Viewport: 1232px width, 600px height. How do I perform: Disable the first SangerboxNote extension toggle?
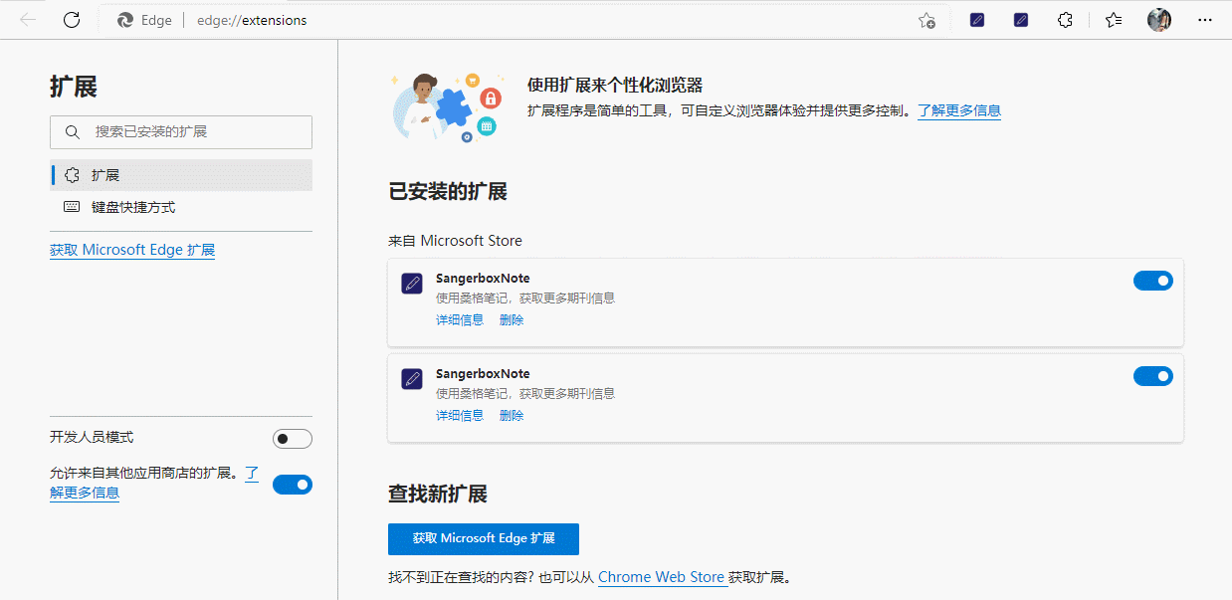1153,282
